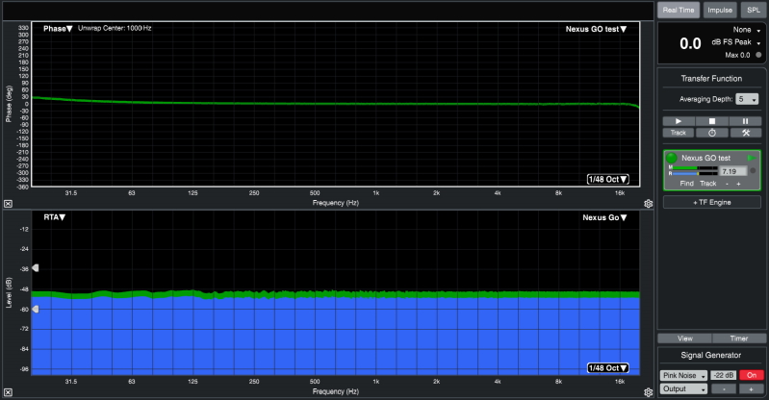Screen dimensions: 769x400
Task: Open the tools wrench icon in Transfer Function
Action: click(x=744, y=133)
